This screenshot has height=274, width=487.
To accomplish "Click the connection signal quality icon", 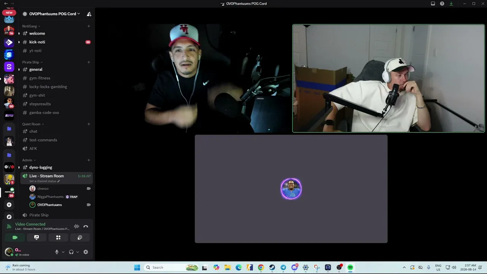I will (x=9, y=226).
